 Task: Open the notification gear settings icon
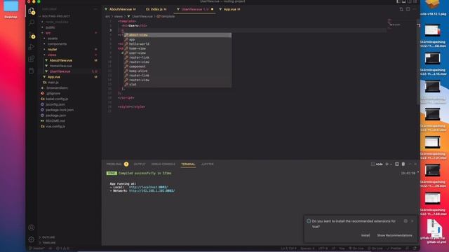pos(406,221)
